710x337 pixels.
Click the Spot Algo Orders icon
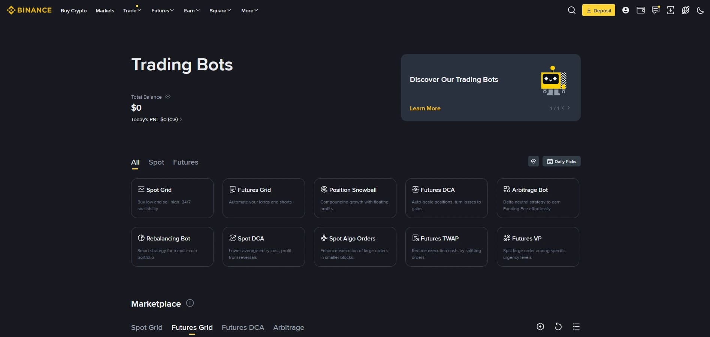(x=324, y=238)
